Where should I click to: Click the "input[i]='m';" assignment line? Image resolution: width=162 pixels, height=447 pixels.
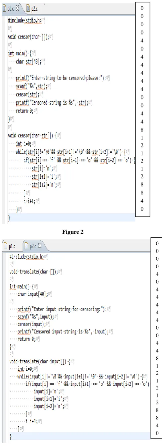(x=46, y=391)
